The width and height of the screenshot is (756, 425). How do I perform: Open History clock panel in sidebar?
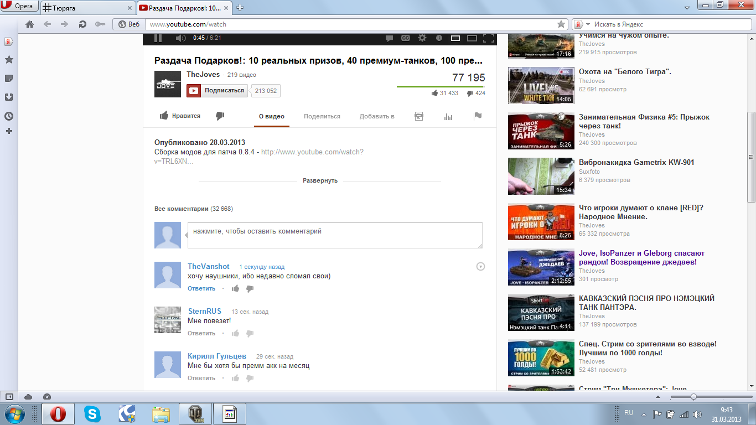[9, 116]
